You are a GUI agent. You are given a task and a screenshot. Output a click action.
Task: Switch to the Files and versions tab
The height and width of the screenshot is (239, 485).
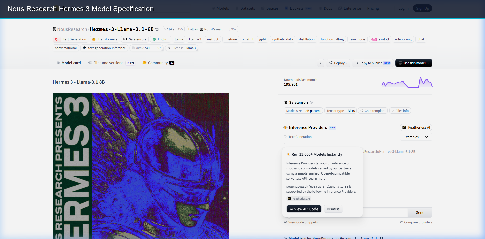click(x=111, y=63)
